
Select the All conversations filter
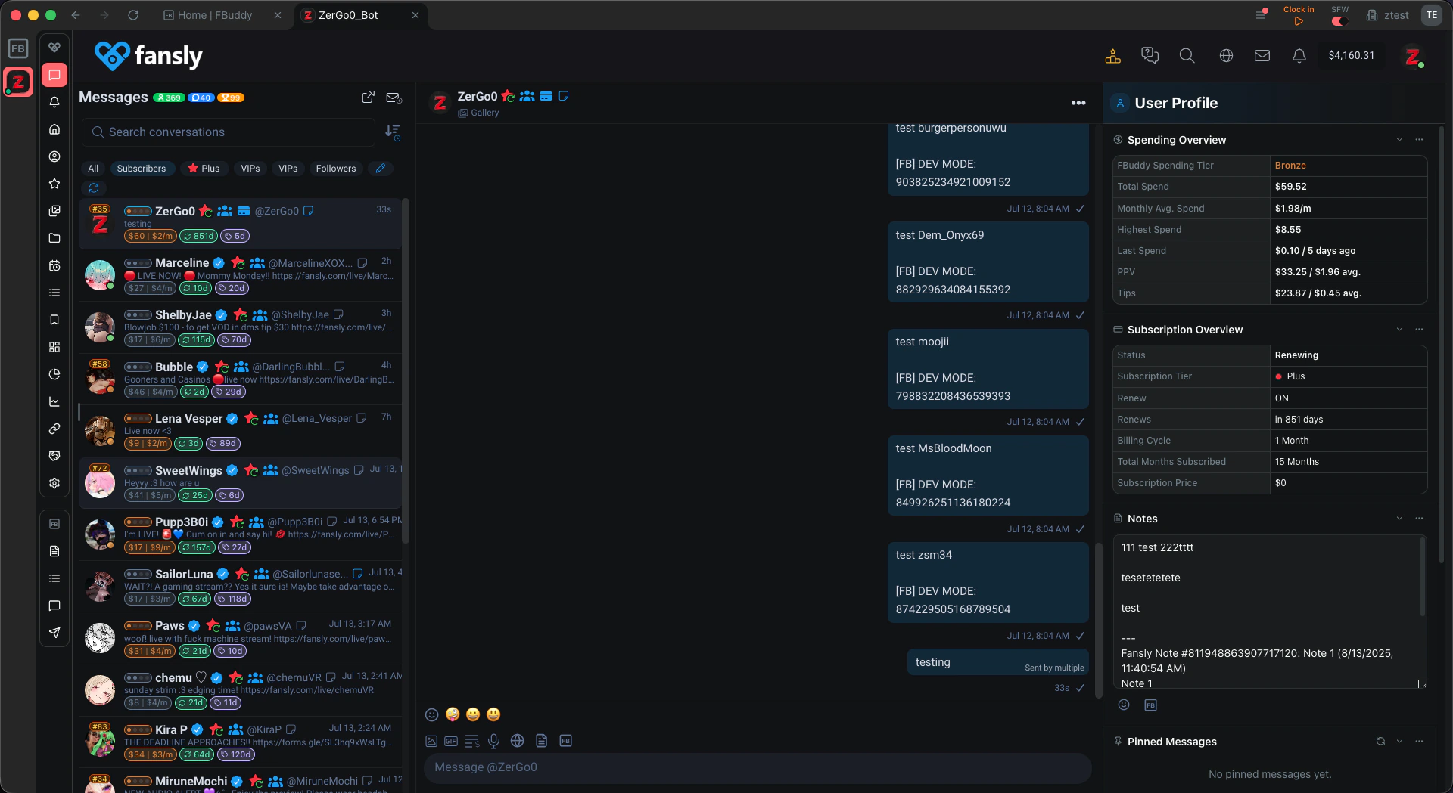[93, 168]
